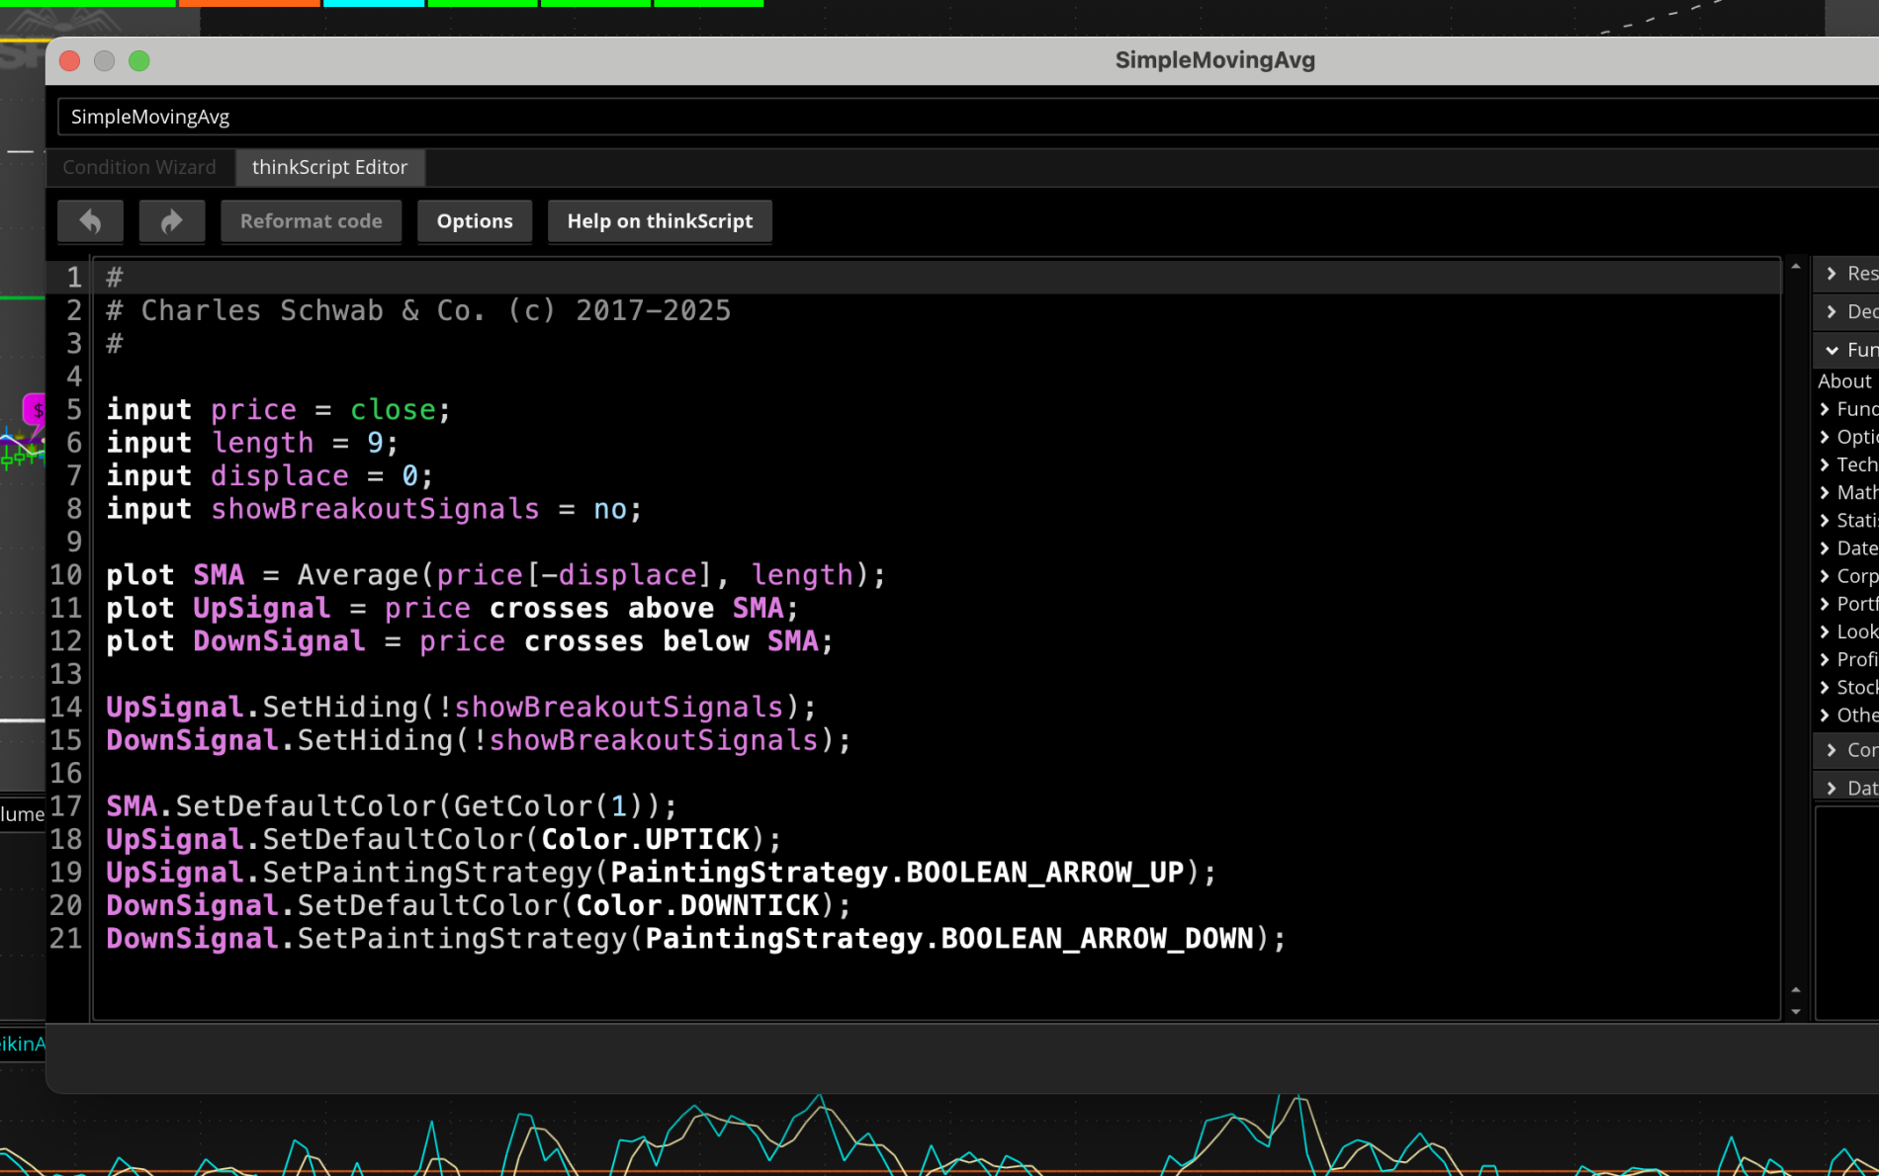Expand the Tech tree item chevron

tap(1826, 464)
